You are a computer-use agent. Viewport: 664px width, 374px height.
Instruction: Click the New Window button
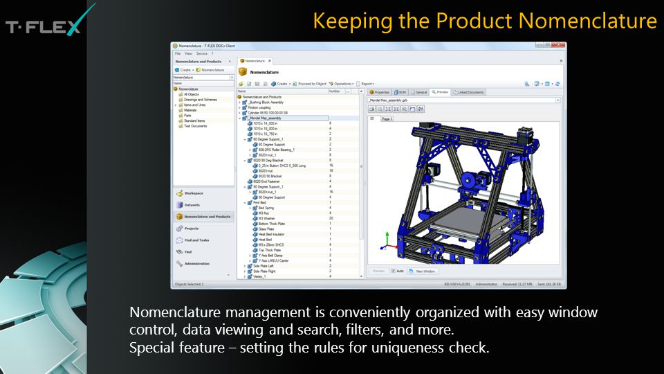[422, 271]
